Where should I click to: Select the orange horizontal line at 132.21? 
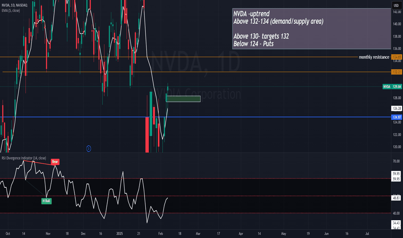click(x=197, y=72)
